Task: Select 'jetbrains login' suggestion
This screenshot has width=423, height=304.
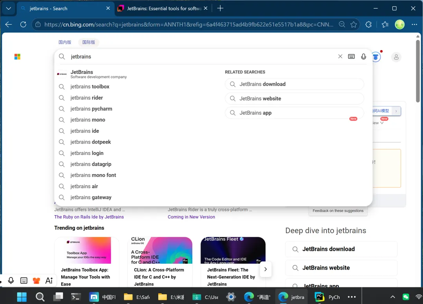Action: click(x=137, y=153)
